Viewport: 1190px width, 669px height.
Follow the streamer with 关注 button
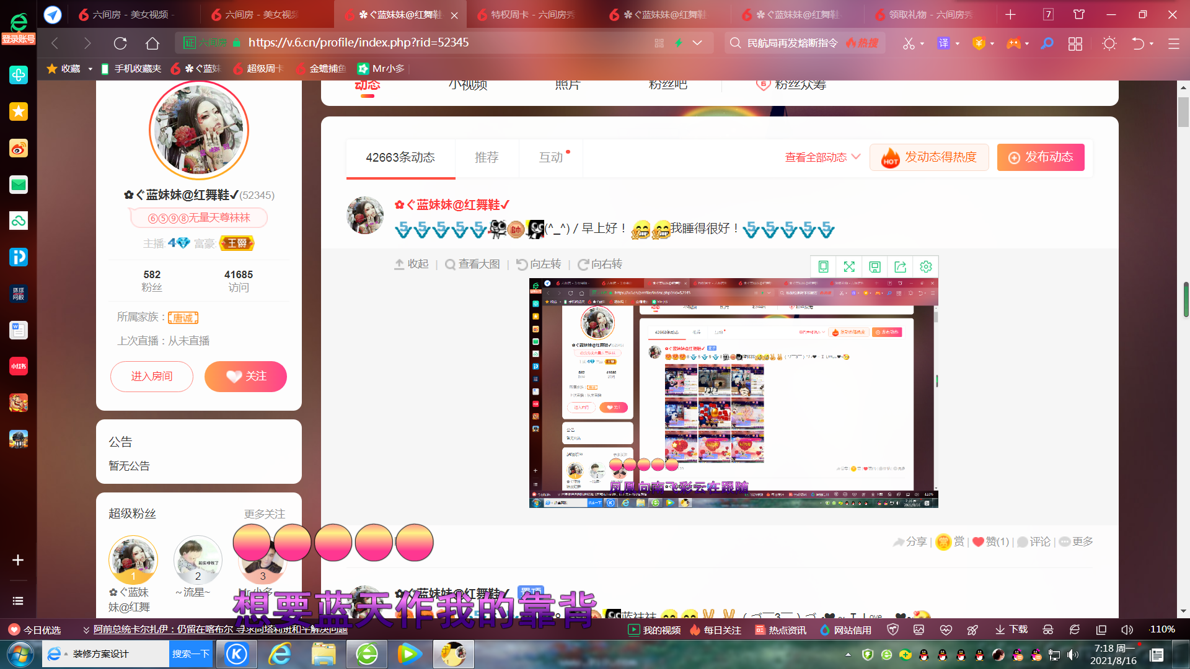[x=245, y=377]
